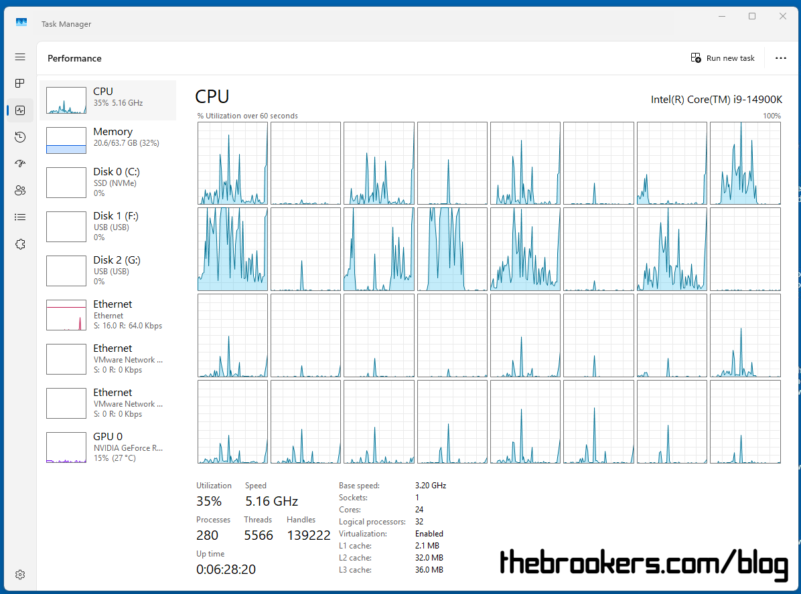Click the Processes count 280
This screenshot has width=801, height=594.
208,535
